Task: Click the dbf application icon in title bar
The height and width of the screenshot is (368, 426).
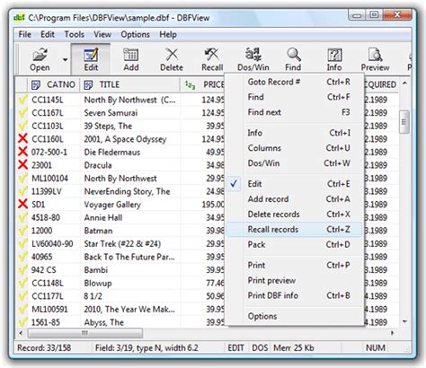Action: click(19, 18)
